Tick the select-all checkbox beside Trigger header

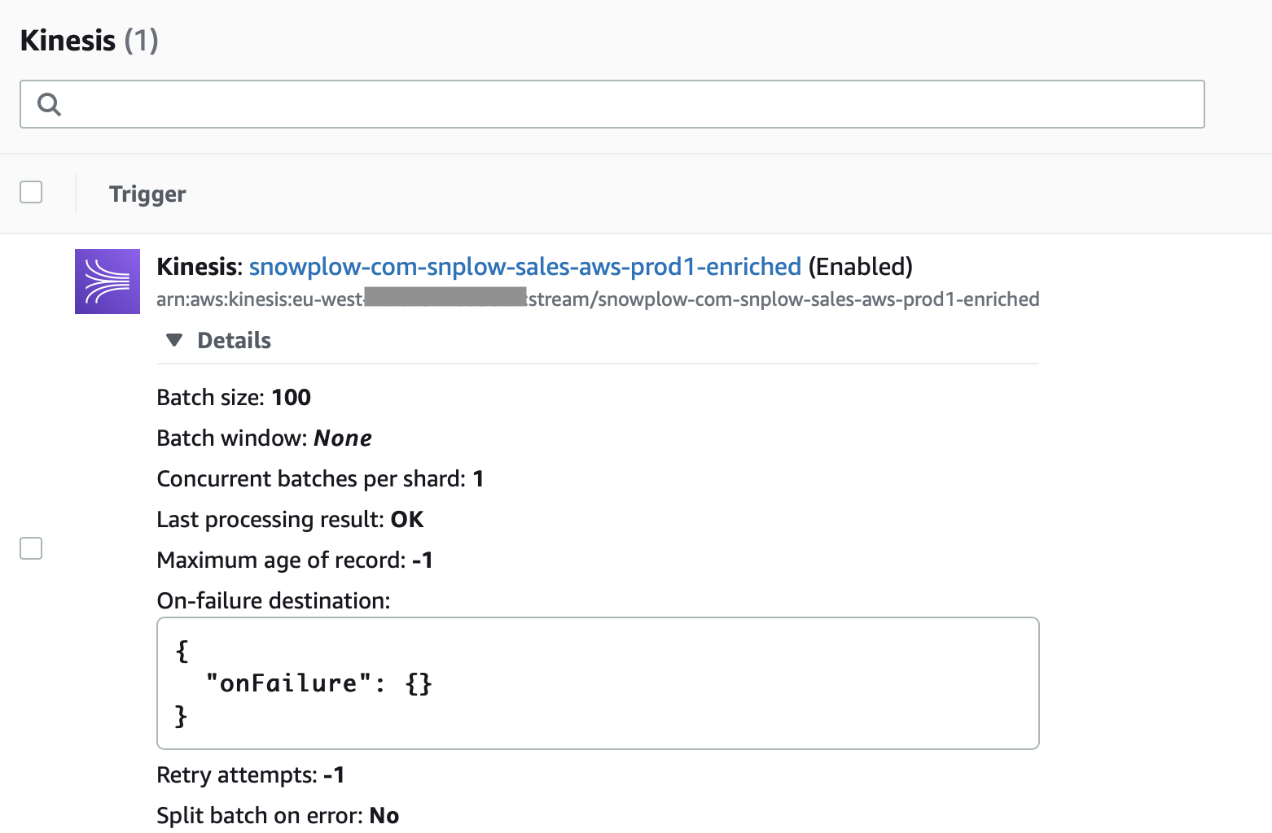pyautogui.click(x=31, y=192)
